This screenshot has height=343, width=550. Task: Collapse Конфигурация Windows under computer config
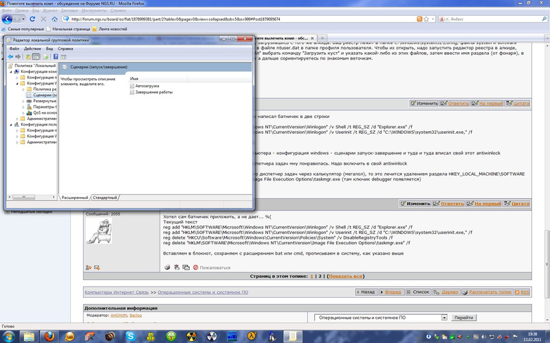click(17, 83)
